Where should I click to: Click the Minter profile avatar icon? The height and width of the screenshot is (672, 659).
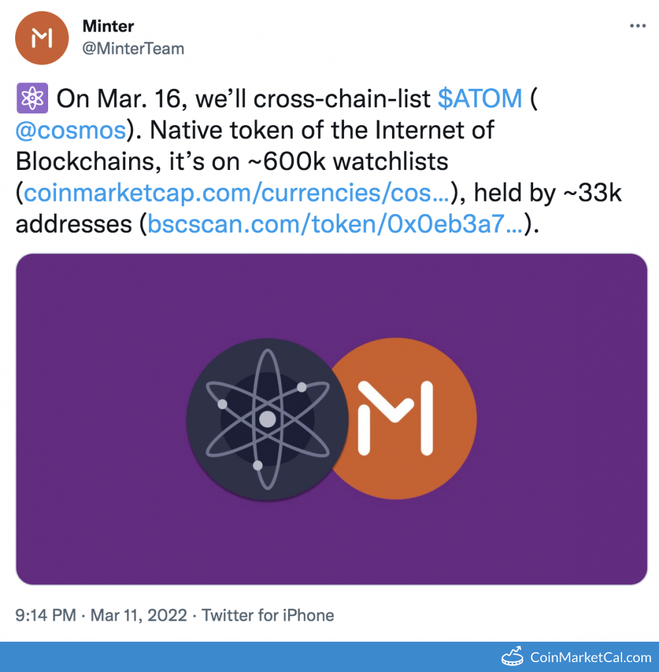tap(42, 38)
